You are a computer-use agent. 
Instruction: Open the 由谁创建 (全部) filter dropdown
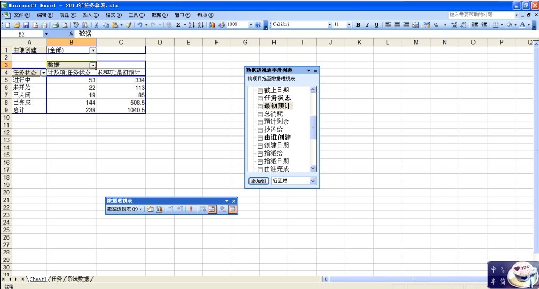(93, 50)
